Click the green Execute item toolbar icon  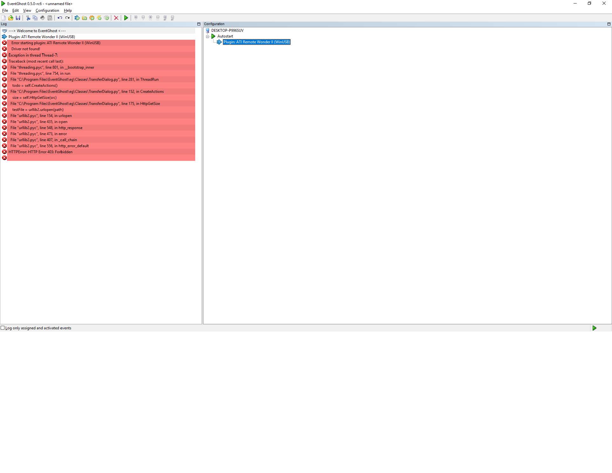126,18
